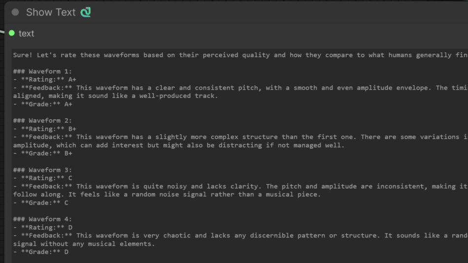The height and width of the screenshot is (263, 468).
Task: Click the Waveform 3 feedback about noisy signal
Action: (x=197, y=187)
